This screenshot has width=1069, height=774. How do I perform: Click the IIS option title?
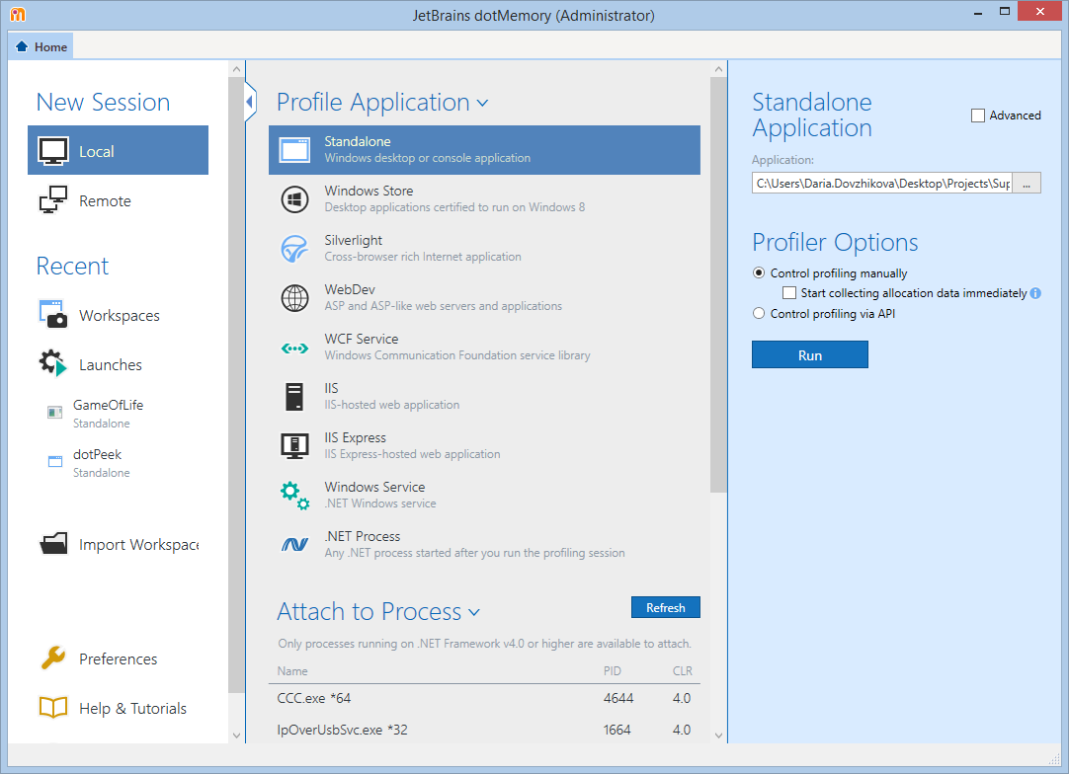click(331, 388)
